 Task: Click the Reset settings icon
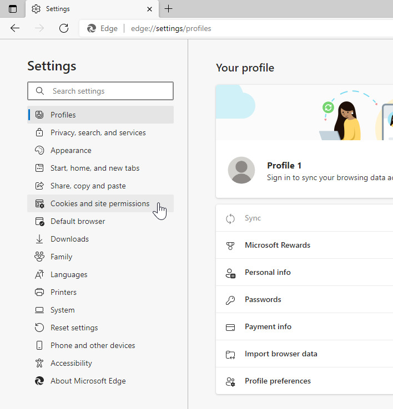click(39, 328)
